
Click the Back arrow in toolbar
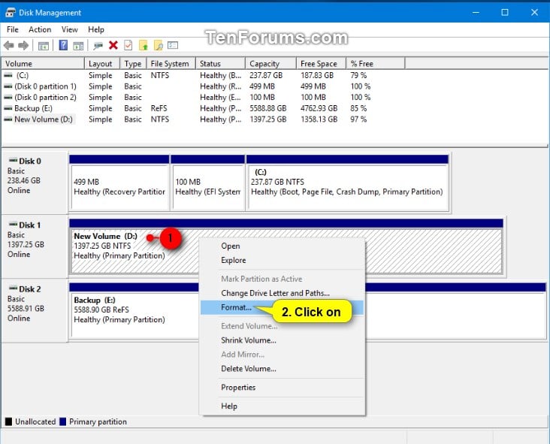click(x=9, y=45)
